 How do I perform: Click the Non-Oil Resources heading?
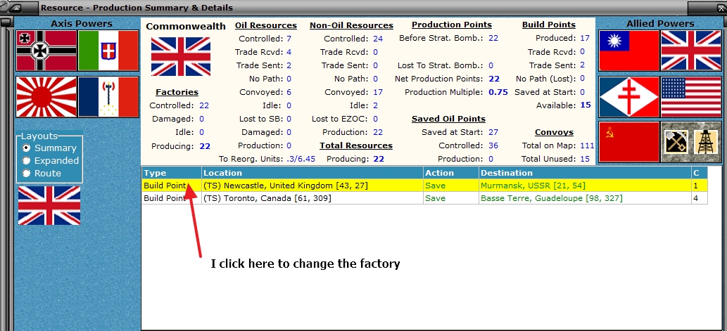click(351, 25)
